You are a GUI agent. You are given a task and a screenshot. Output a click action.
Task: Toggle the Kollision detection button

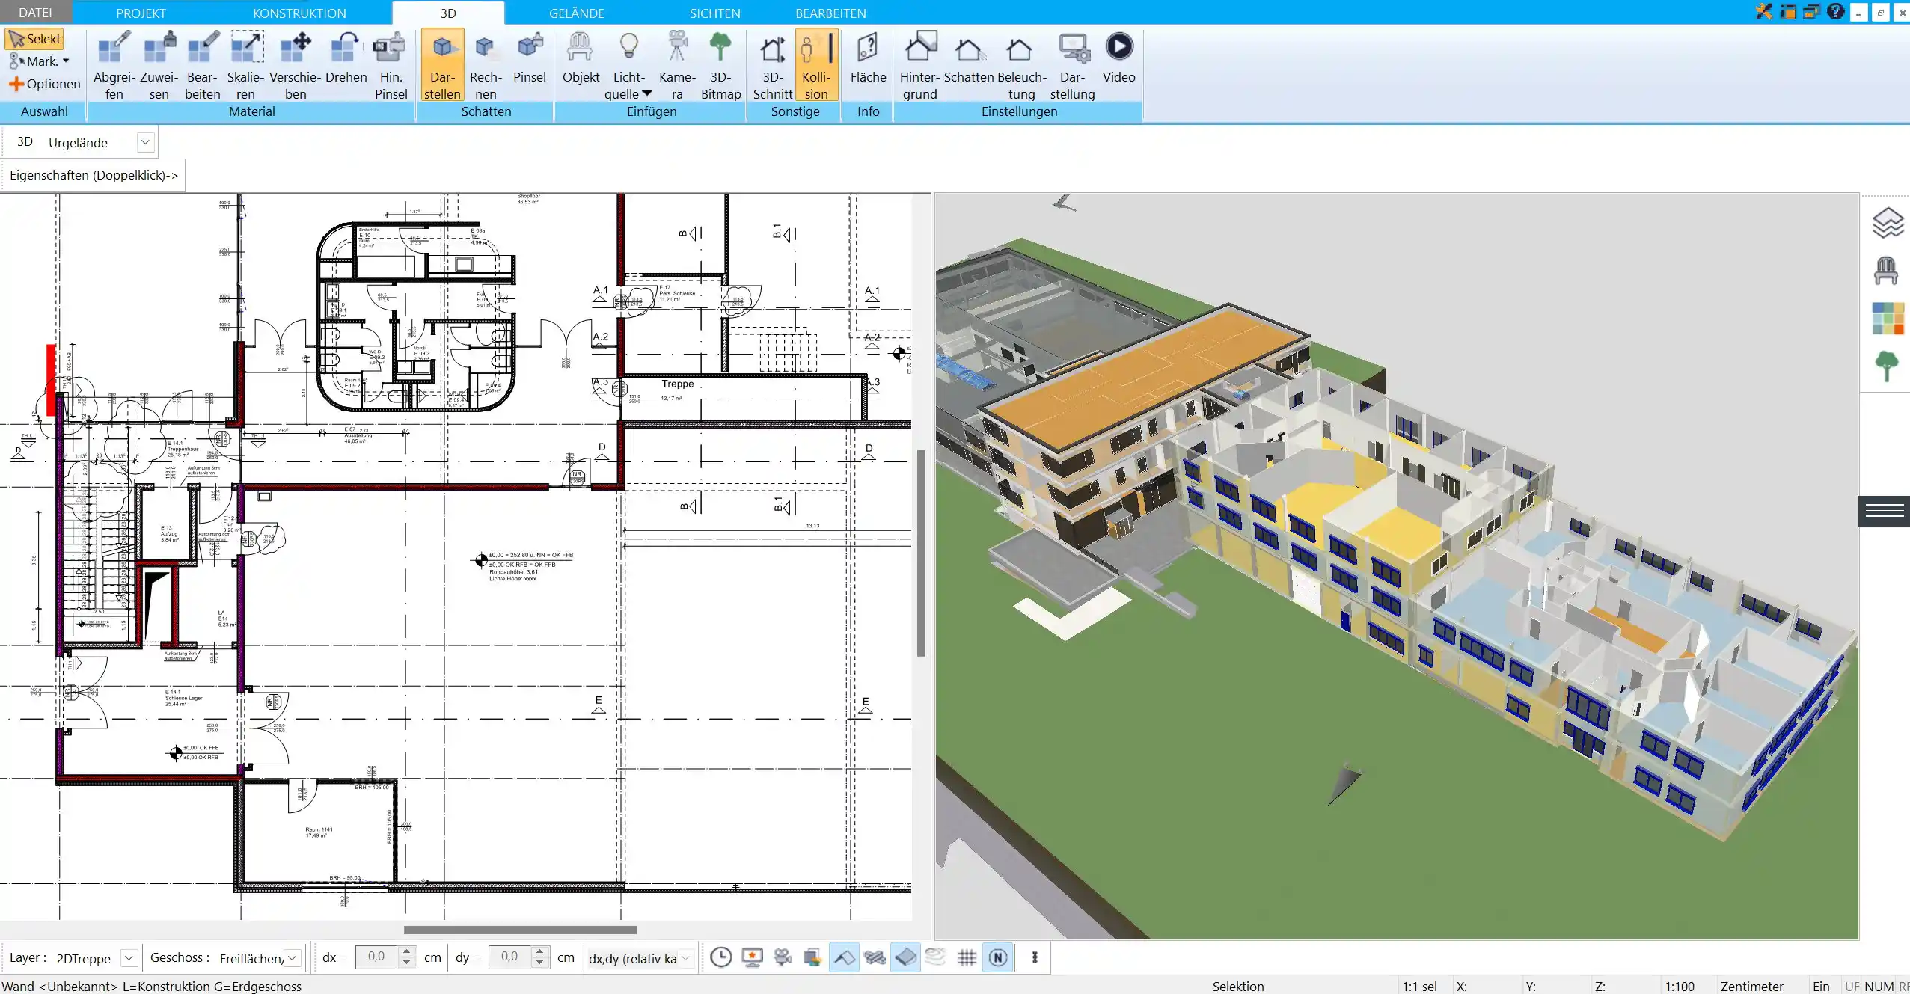point(816,65)
